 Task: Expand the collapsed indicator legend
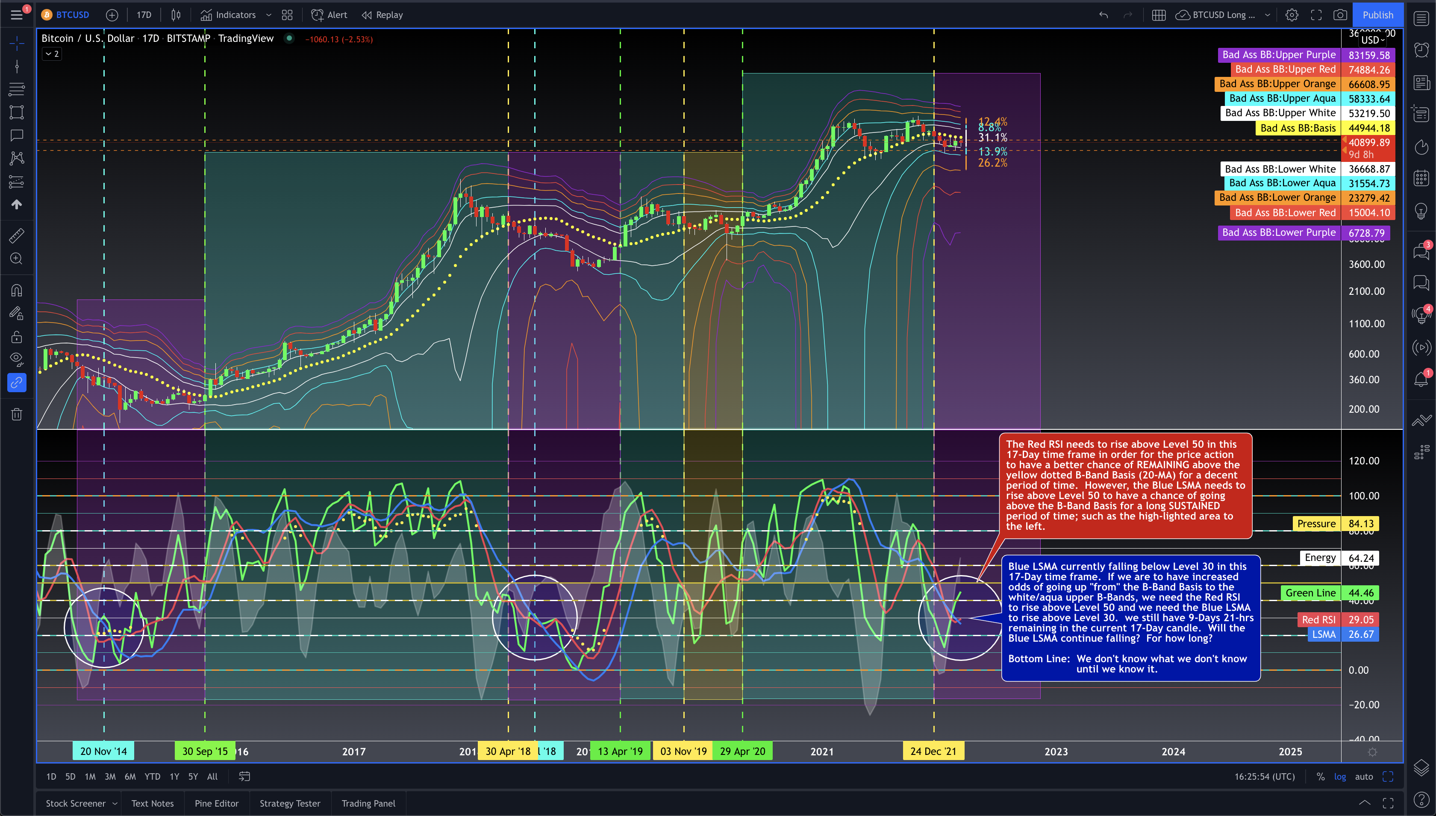(x=52, y=54)
